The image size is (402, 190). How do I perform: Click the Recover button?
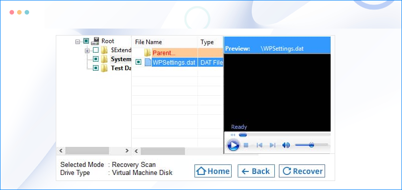(302, 171)
